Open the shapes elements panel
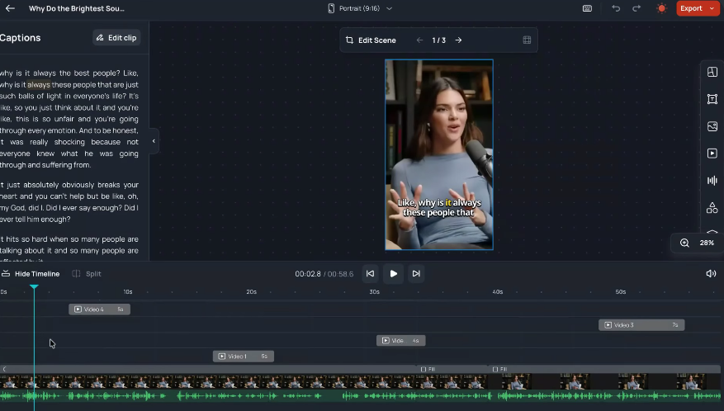The height and width of the screenshot is (411, 724). click(x=712, y=208)
